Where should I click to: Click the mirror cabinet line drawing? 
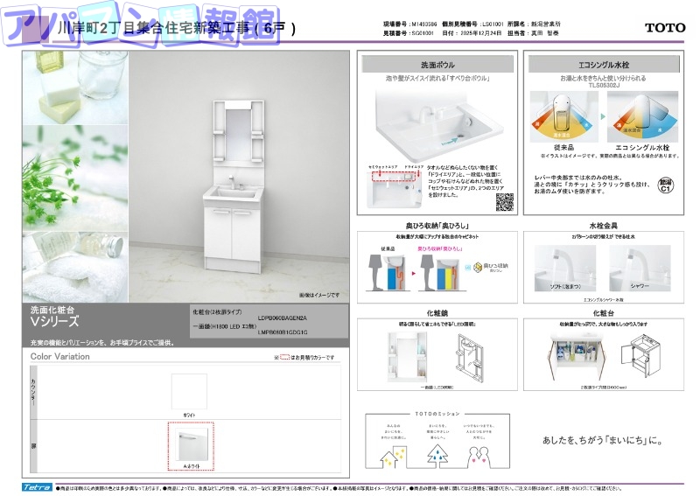(469, 358)
